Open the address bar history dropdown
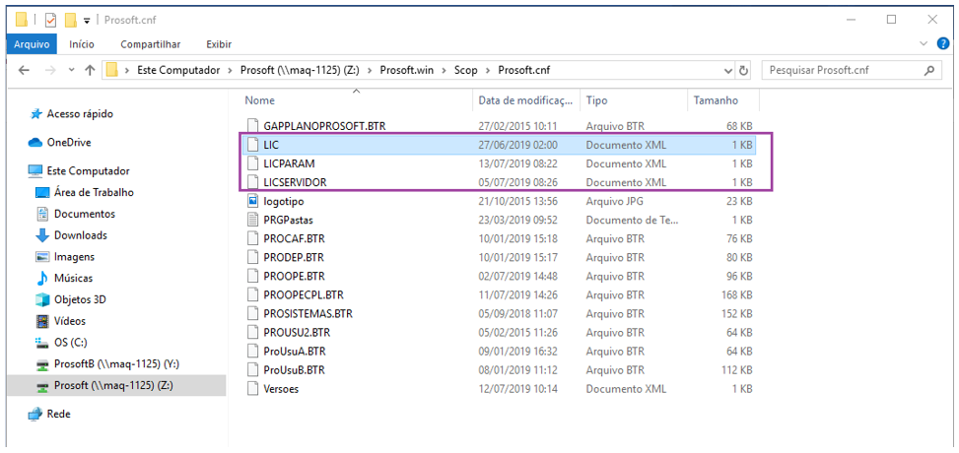The height and width of the screenshot is (453, 959). 728,70
